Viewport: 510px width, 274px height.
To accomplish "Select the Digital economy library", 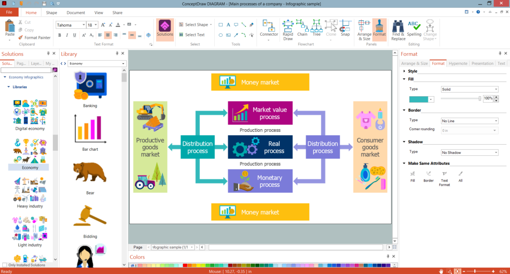I will [x=30, y=115].
